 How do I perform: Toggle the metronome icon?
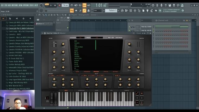(x=72, y=5)
